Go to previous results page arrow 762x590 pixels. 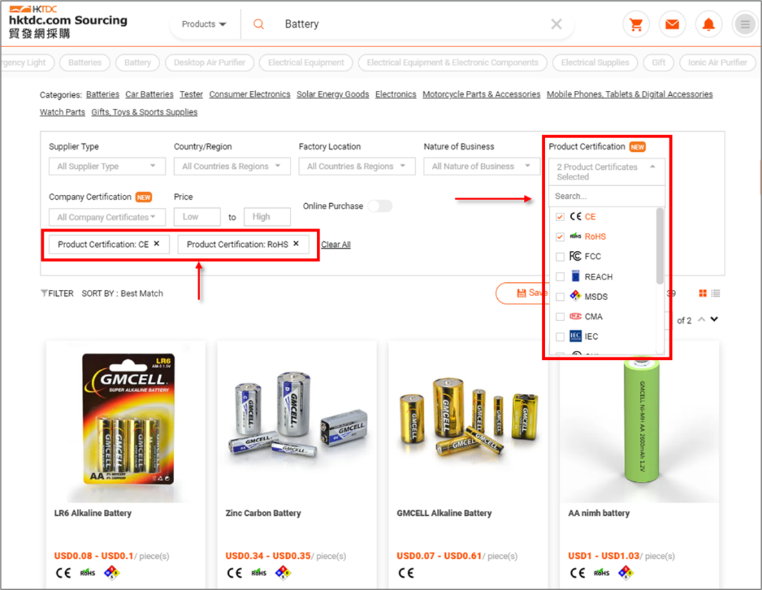[701, 320]
